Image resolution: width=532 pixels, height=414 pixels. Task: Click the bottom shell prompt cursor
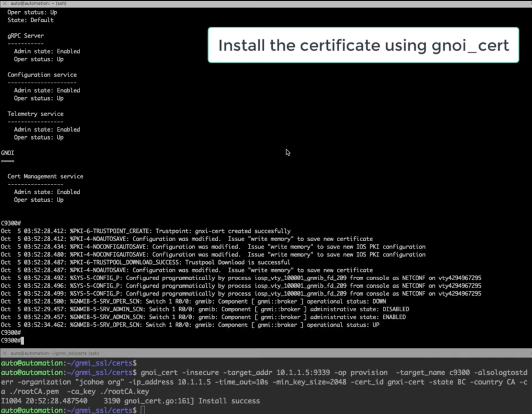[143, 410]
